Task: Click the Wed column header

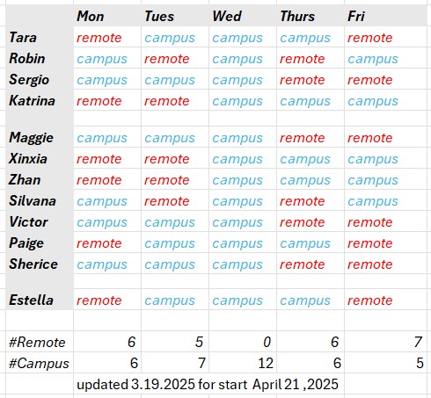Action: 243,16
